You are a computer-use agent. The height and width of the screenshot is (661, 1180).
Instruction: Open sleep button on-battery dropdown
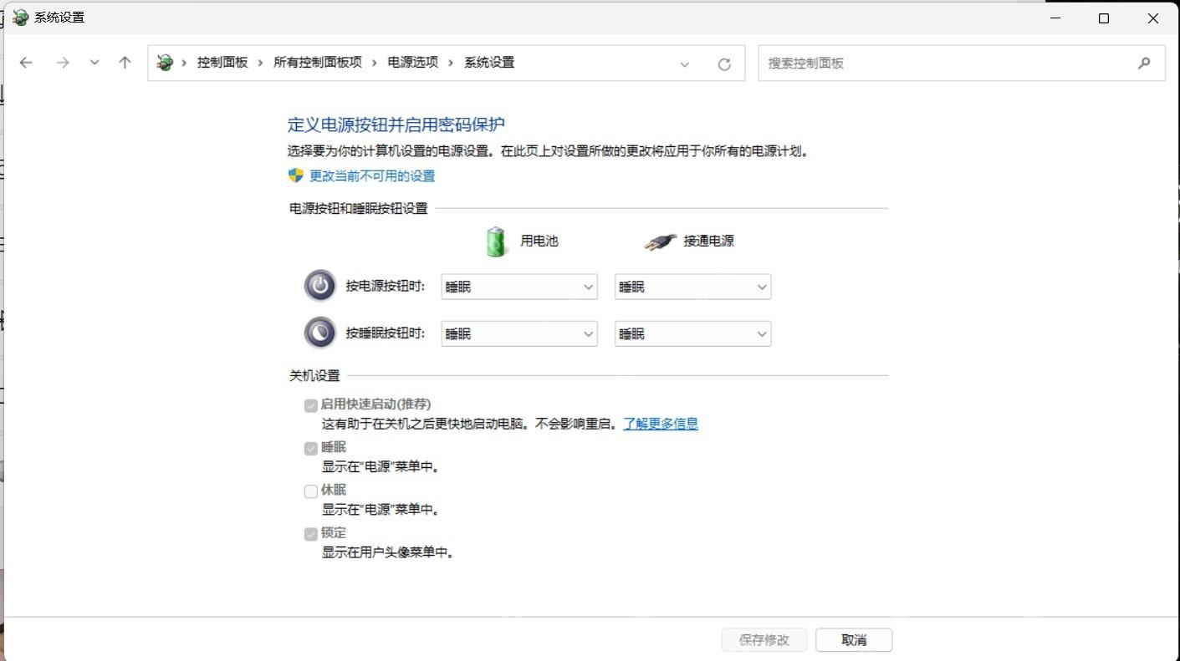pos(519,333)
